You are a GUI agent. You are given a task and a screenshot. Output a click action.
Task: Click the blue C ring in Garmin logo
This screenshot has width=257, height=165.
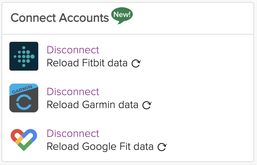click(x=24, y=103)
